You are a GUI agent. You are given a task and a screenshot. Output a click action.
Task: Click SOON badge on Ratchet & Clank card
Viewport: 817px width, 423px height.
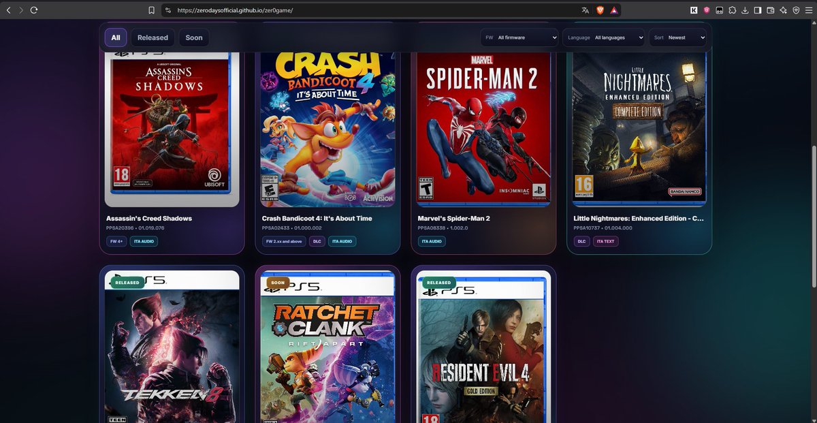pos(278,282)
